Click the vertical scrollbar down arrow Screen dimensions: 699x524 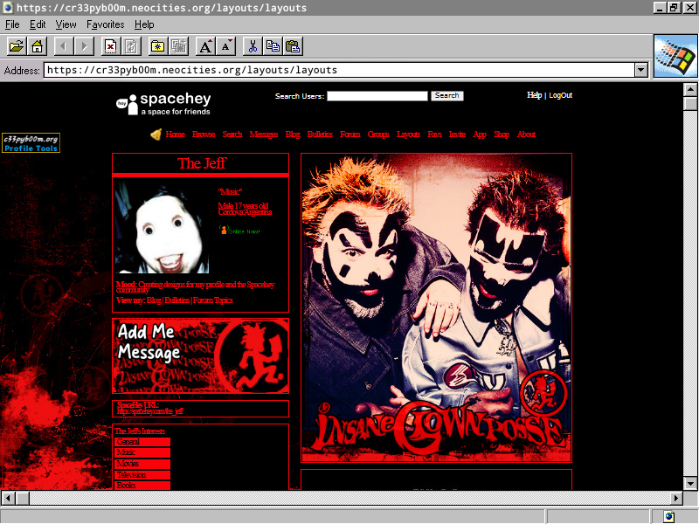point(690,483)
